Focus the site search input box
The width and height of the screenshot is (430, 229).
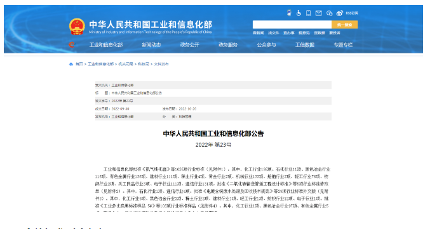292,25
